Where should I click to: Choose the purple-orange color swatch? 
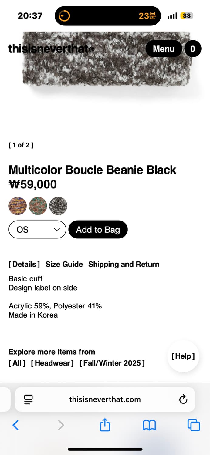click(18, 206)
